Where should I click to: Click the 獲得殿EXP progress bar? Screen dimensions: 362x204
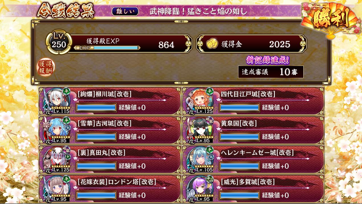click(x=107, y=48)
